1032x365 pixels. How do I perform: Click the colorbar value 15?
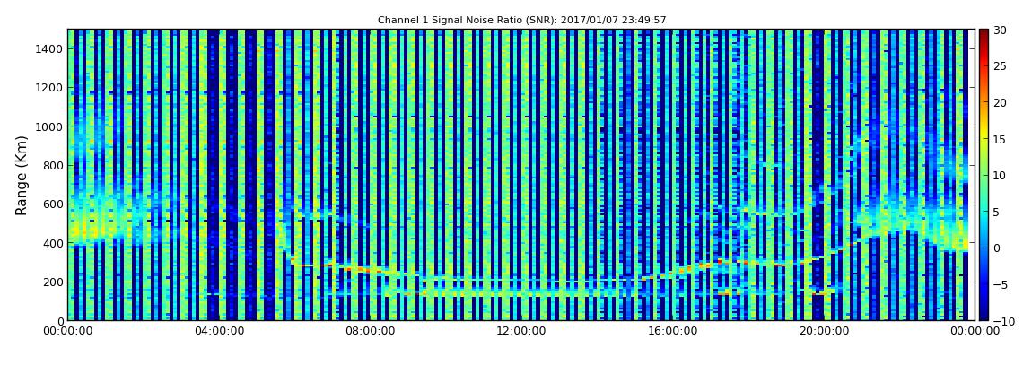[x=1000, y=139]
